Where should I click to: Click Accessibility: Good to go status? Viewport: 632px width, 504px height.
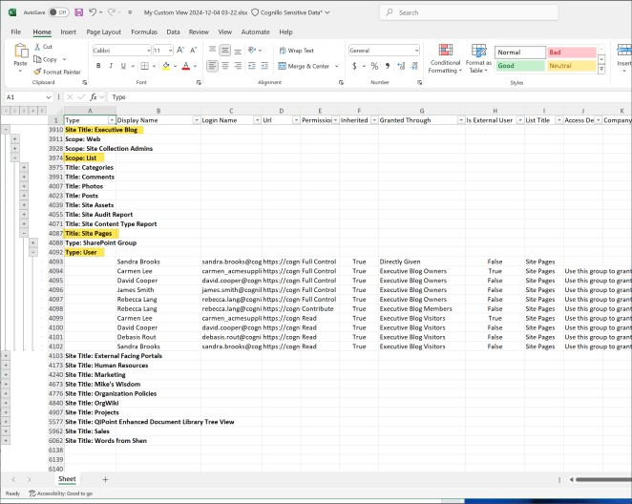click(x=61, y=493)
